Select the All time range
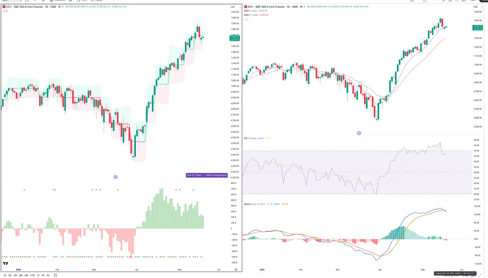 pos(48,276)
